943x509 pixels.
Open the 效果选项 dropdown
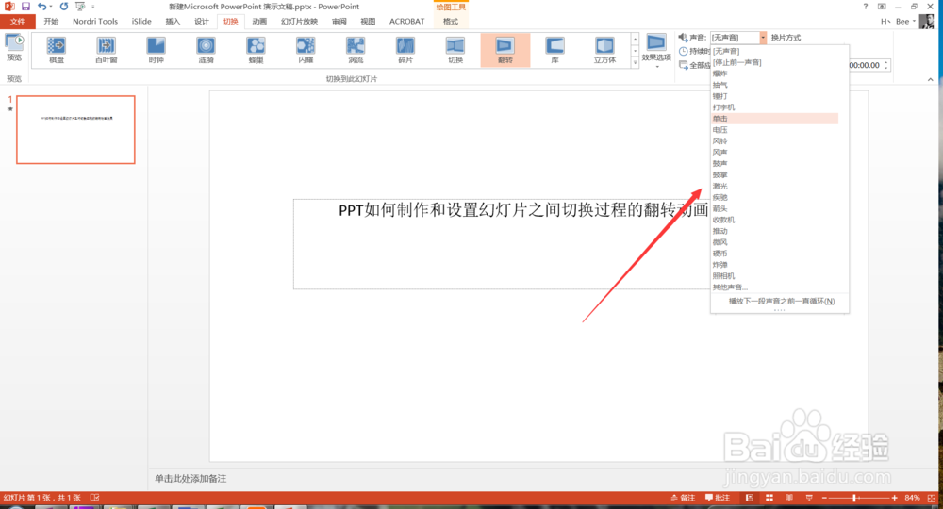coord(656,52)
